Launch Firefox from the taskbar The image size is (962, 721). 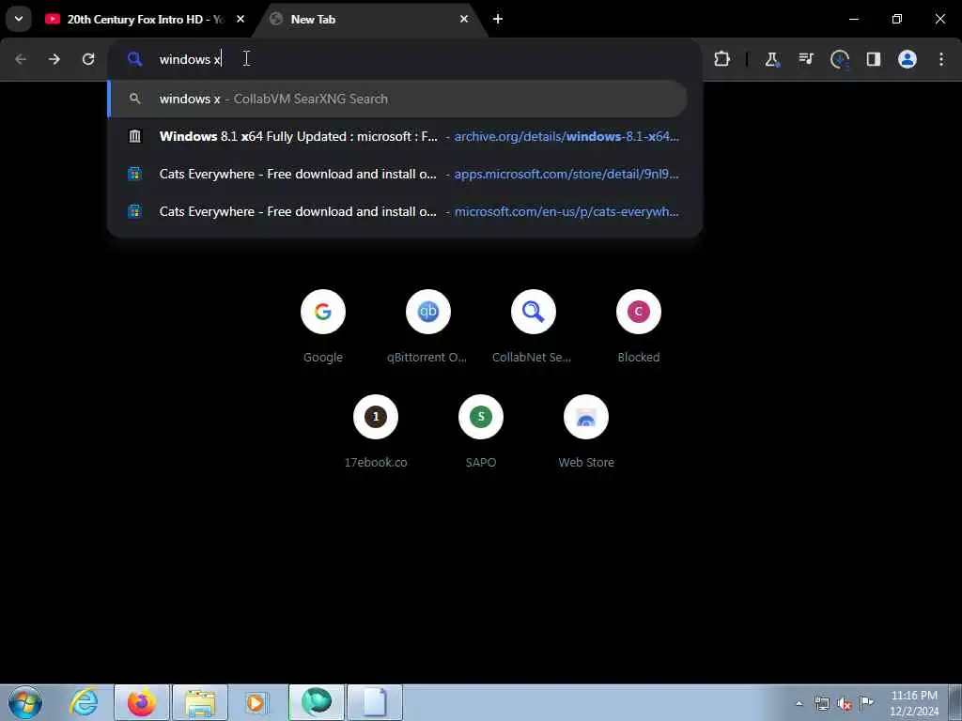pyautogui.click(x=142, y=702)
